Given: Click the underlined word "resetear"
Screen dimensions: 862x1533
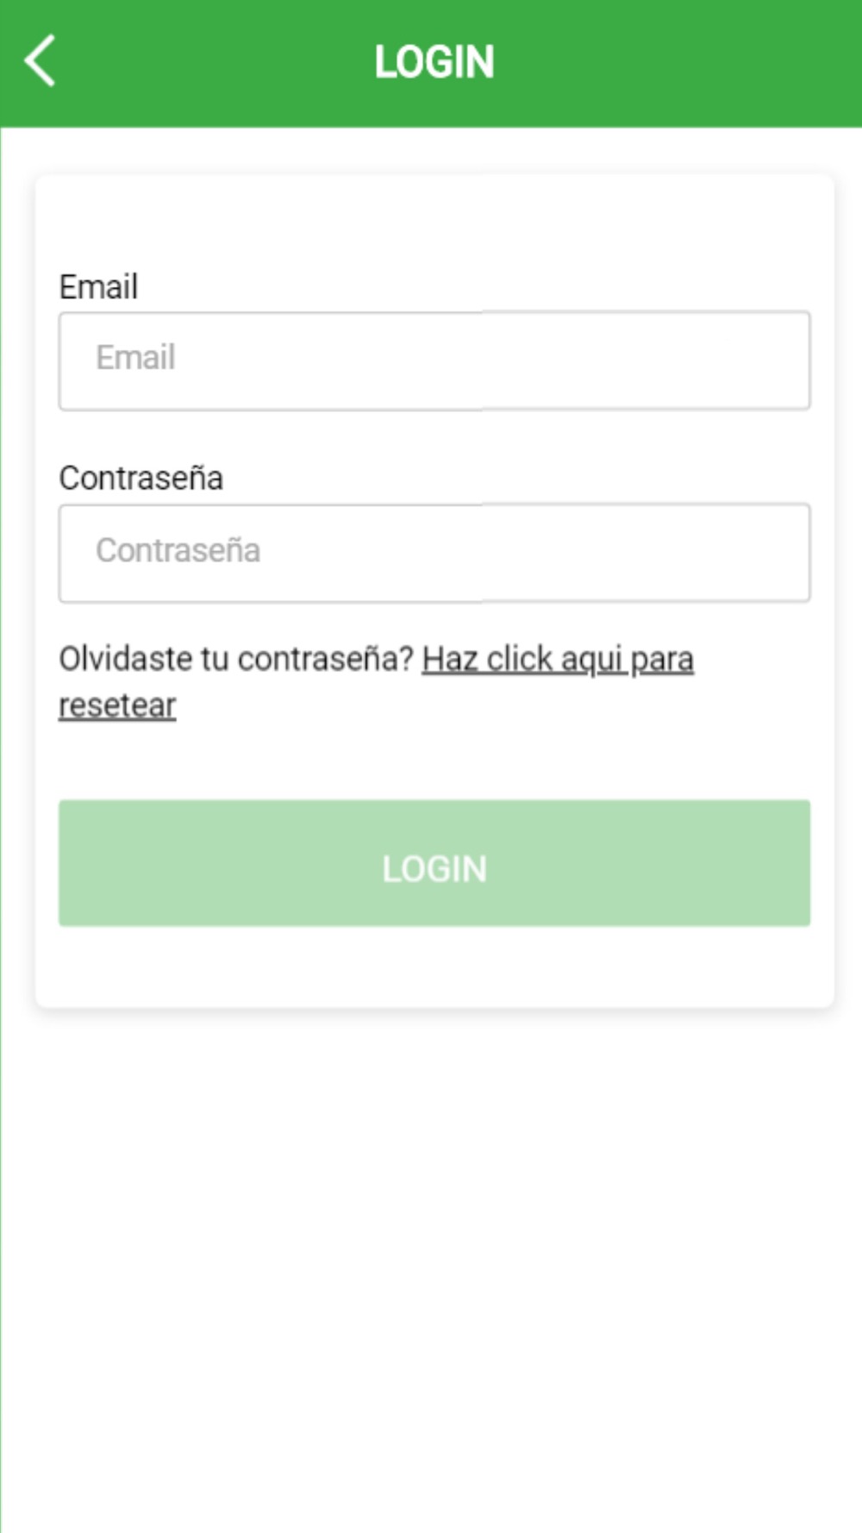Looking at the screenshot, I should click(117, 706).
